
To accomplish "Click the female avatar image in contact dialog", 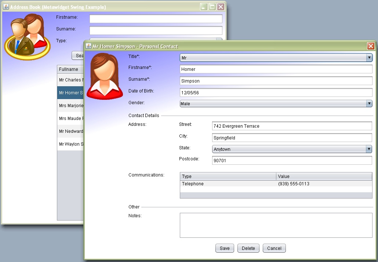I will (105, 76).
